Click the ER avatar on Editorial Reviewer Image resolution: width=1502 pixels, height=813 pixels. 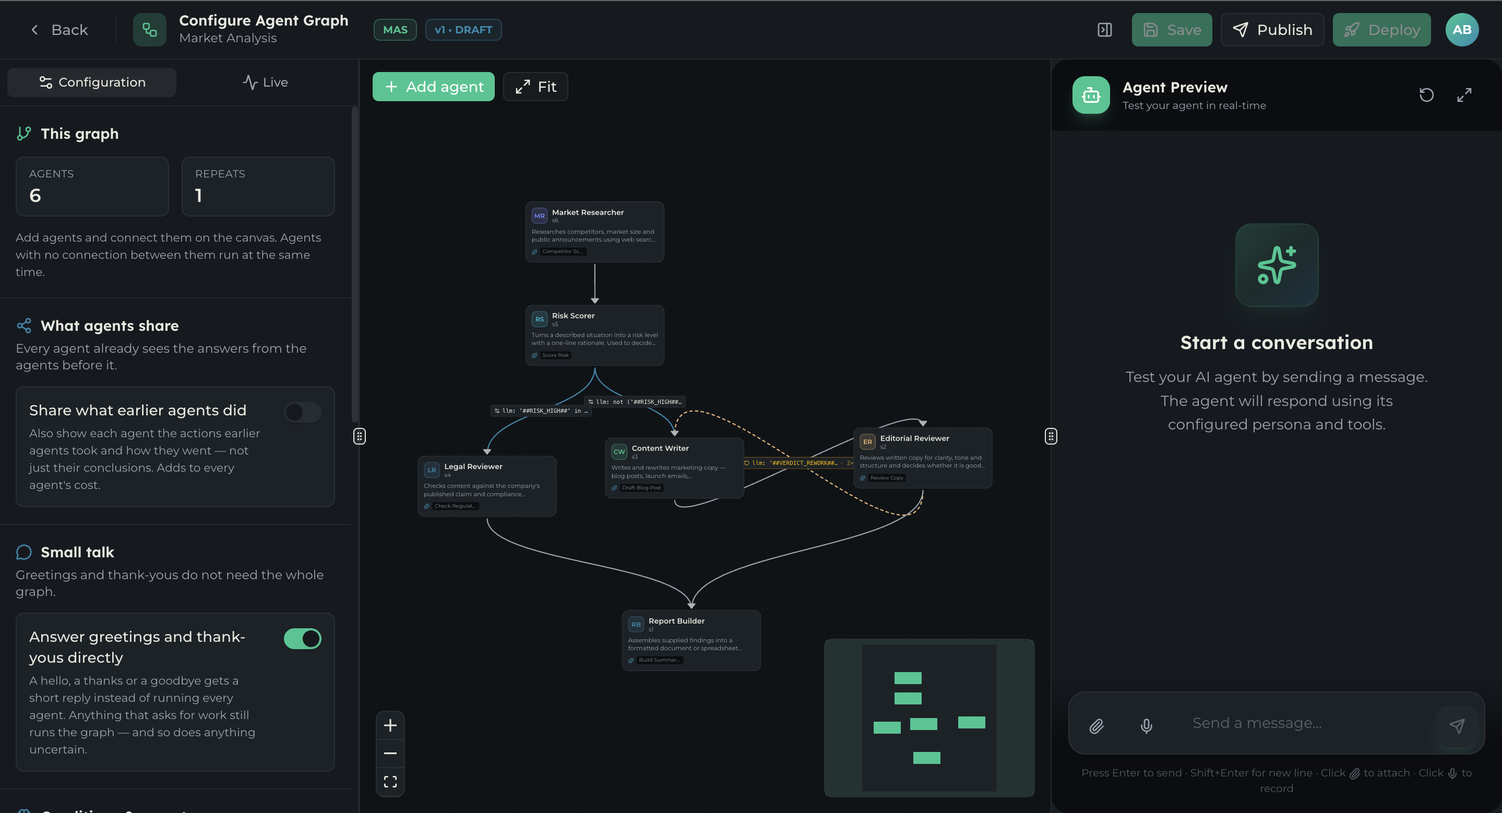click(x=867, y=442)
